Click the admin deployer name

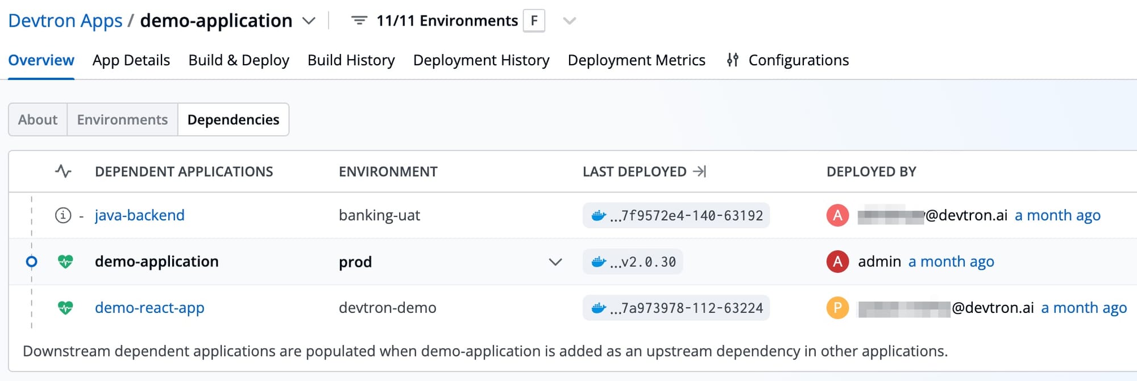pos(879,261)
